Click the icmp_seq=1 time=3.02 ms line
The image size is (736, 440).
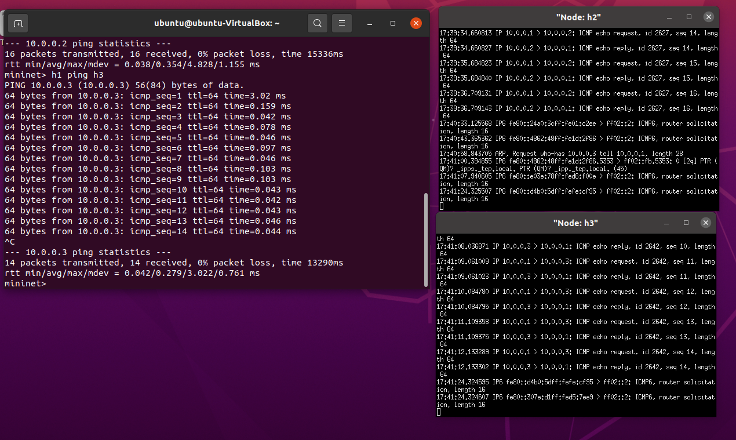click(x=145, y=96)
